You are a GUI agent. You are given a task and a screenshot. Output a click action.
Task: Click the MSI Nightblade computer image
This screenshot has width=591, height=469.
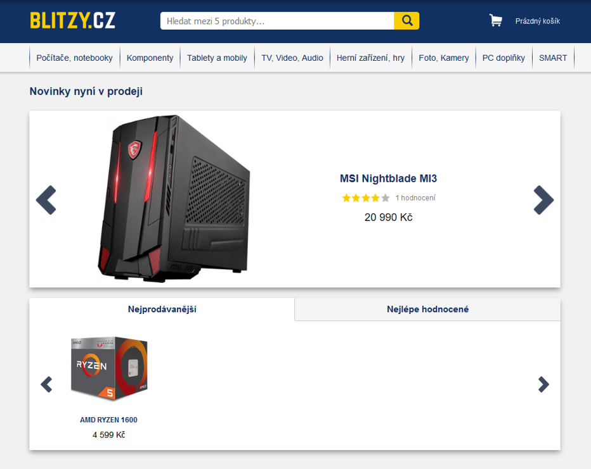174,199
